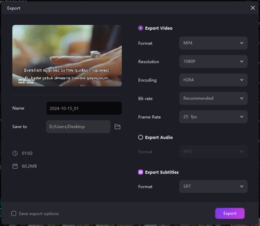The image size is (260, 226).
Task: Click the folder icon beside Save to path
Action: coord(117,127)
